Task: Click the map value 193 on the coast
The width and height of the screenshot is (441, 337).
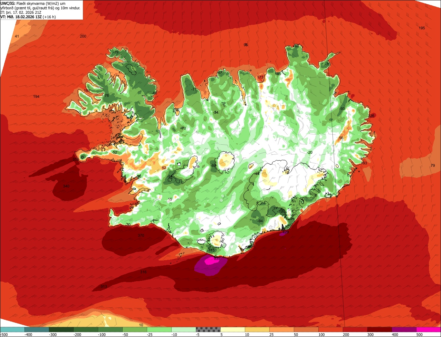Action: (x=364, y=163)
